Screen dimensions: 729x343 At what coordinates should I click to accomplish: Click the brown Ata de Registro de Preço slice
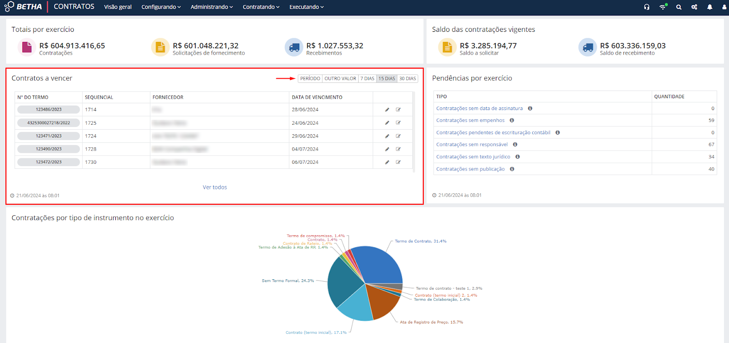click(x=380, y=300)
